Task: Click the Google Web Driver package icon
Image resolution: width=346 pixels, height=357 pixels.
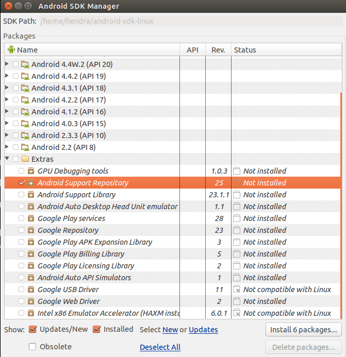Action: (x=31, y=301)
